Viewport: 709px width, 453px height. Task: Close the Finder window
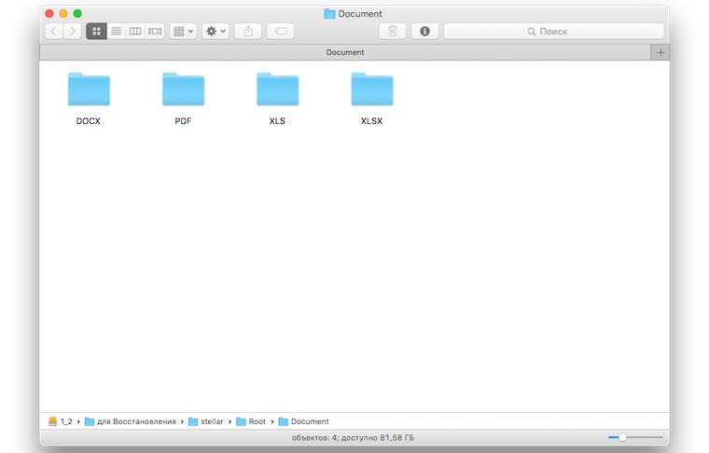tap(49, 14)
